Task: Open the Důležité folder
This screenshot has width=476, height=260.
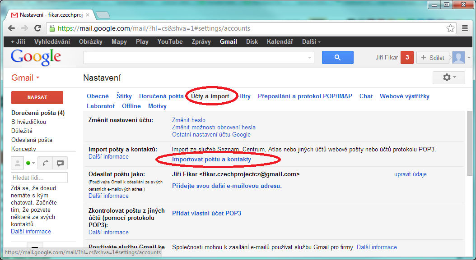Action: tap(22, 131)
